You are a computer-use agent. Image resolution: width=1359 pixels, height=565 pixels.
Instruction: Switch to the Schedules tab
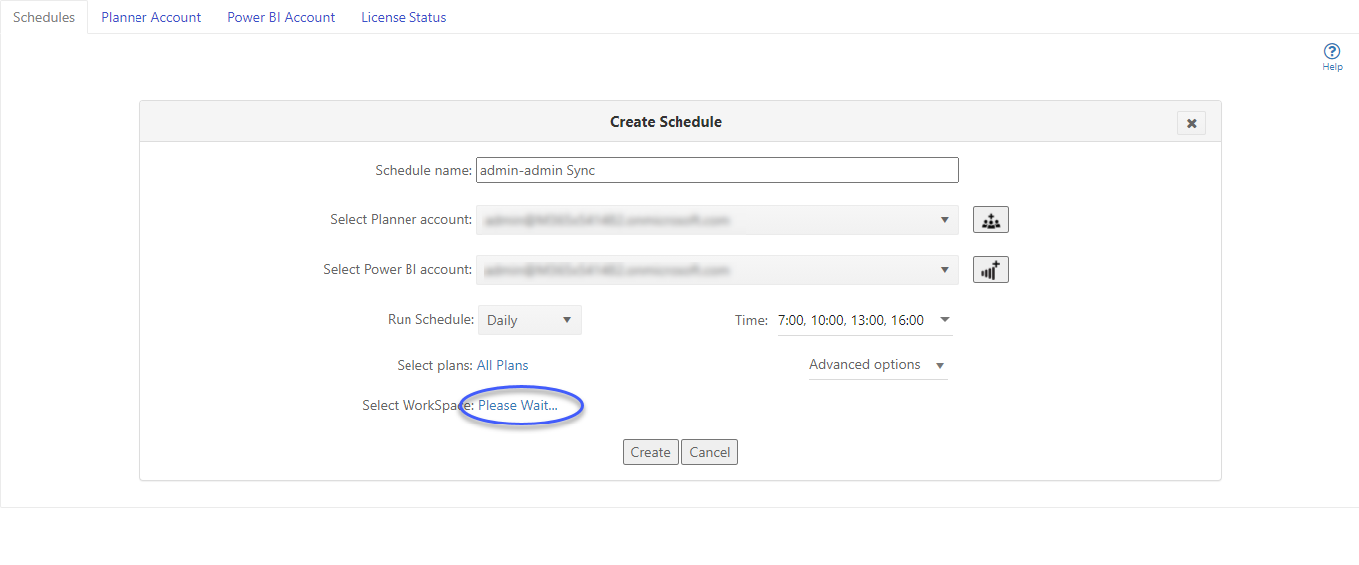pos(44,17)
